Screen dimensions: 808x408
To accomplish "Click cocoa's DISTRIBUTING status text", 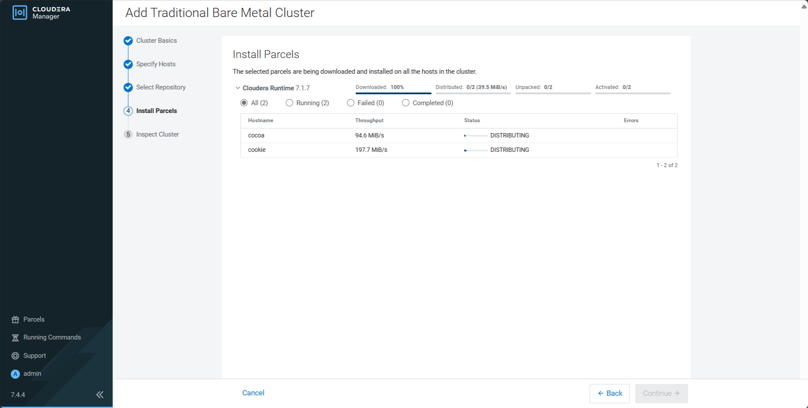I will (x=510, y=135).
